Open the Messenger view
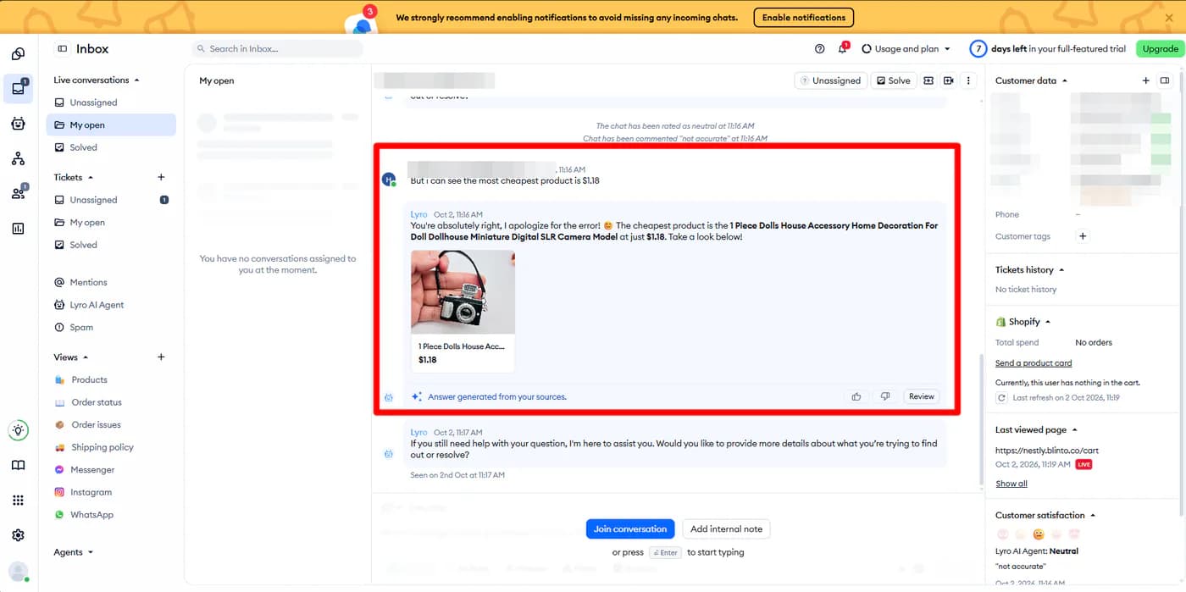 tap(111, 469)
